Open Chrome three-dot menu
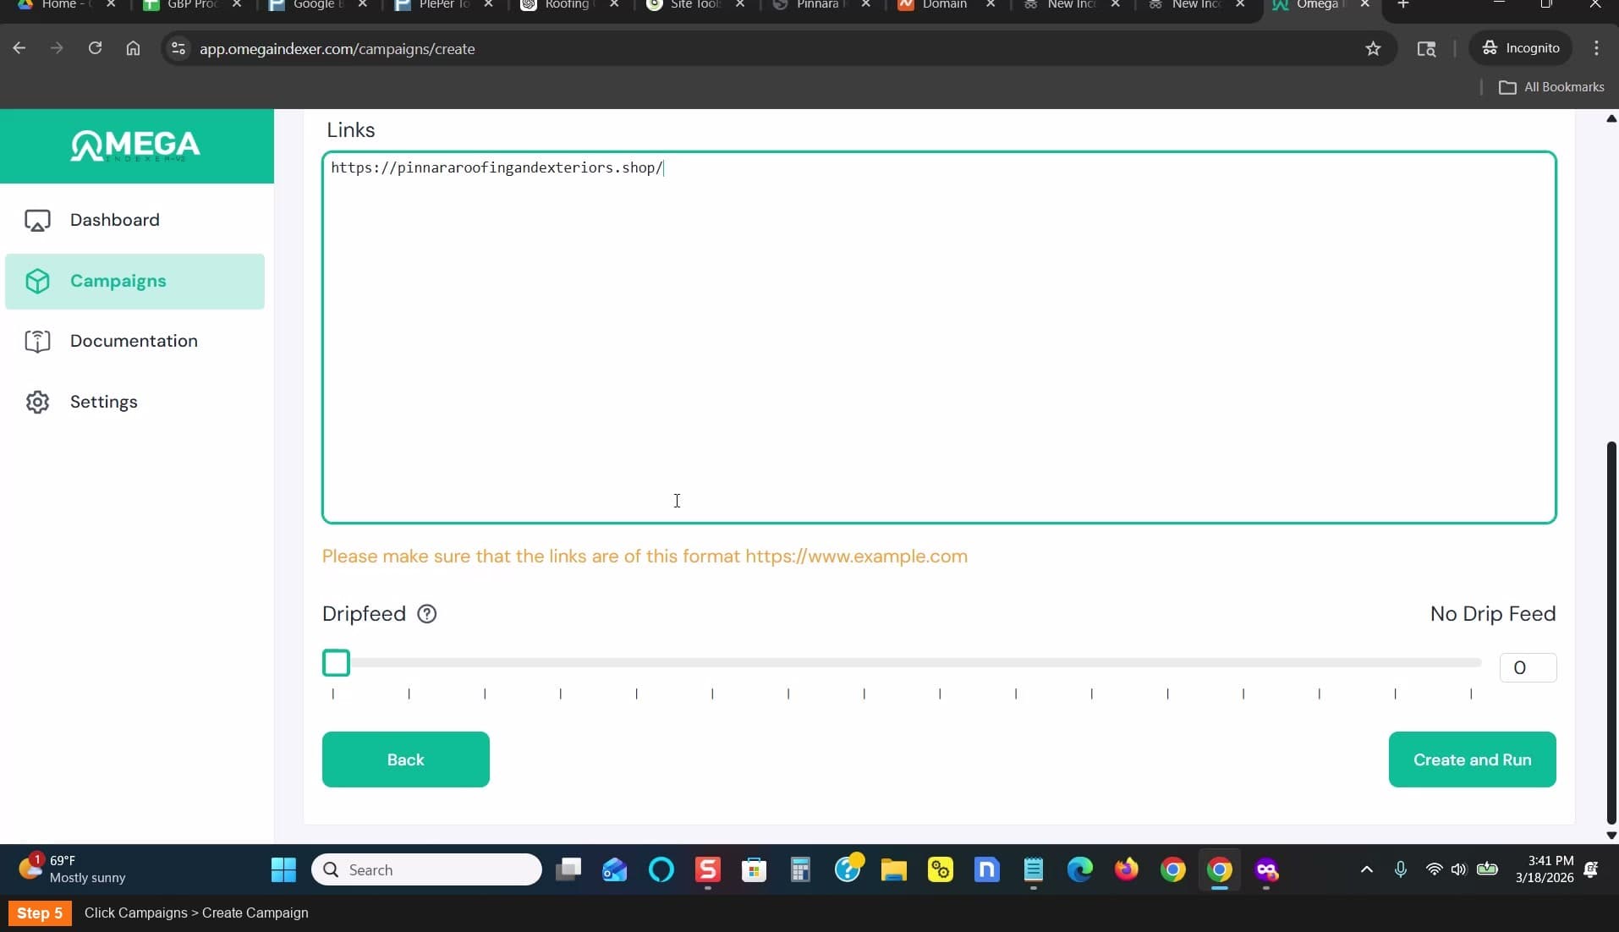Viewport: 1619px width, 932px height. [1596, 48]
